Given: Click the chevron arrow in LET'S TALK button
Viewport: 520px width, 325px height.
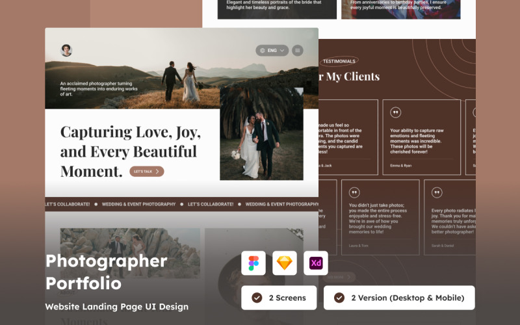Looking at the screenshot, I should 157,172.
